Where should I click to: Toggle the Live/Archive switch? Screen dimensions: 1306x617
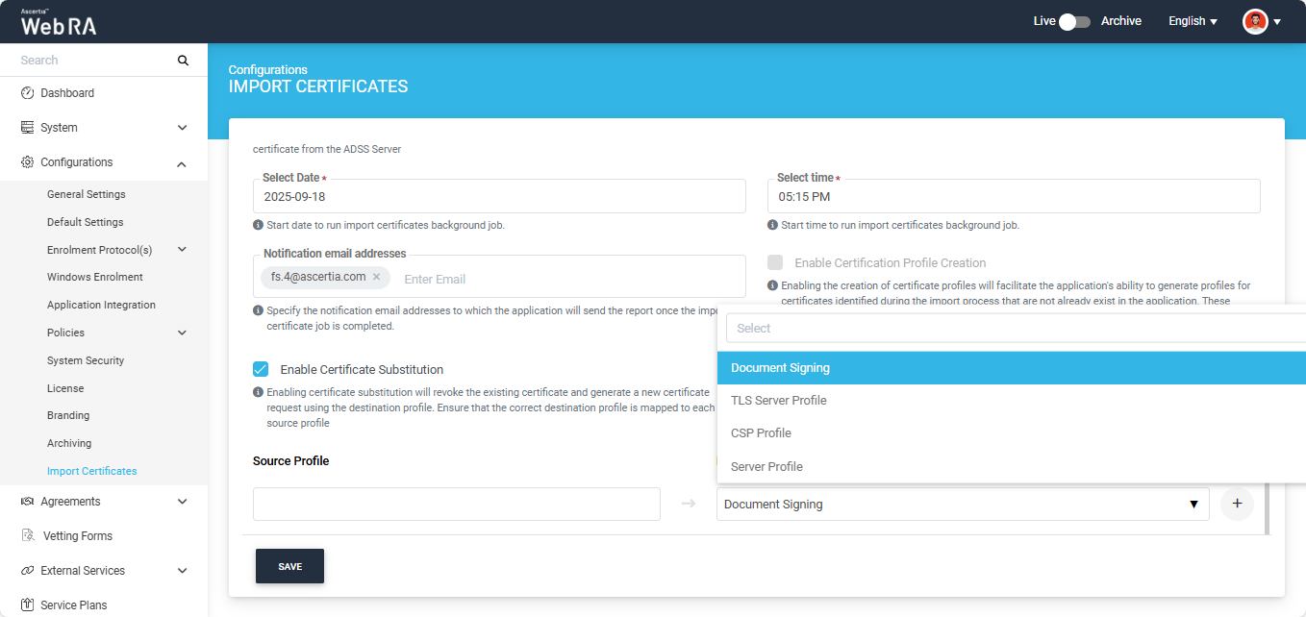click(x=1074, y=21)
